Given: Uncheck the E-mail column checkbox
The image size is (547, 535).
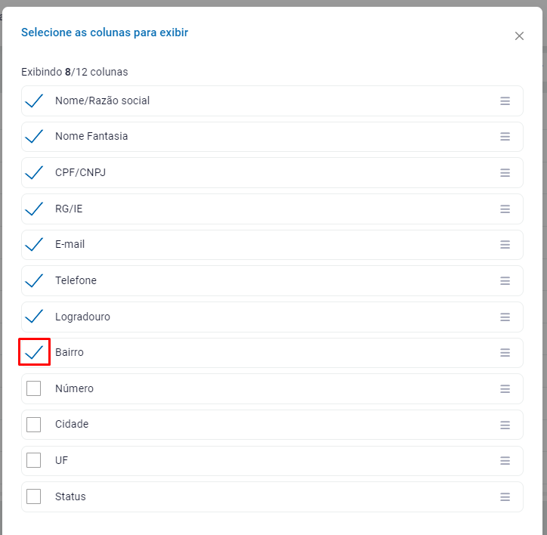Looking at the screenshot, I should click(x=34, y=245).
